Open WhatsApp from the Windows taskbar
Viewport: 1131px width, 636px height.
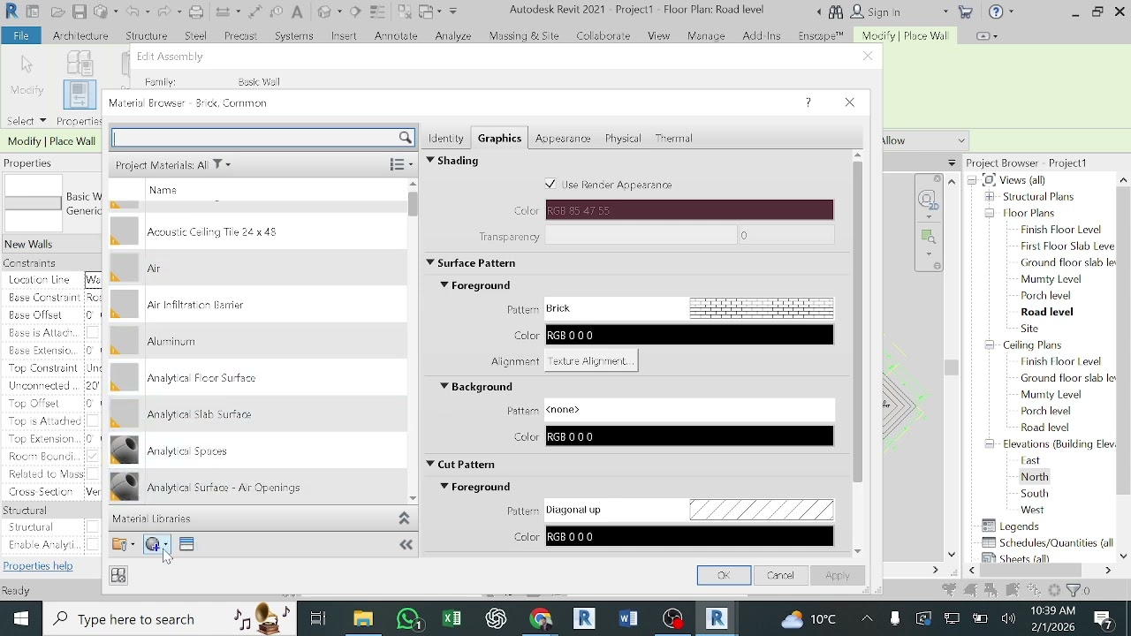pos(408,618)
